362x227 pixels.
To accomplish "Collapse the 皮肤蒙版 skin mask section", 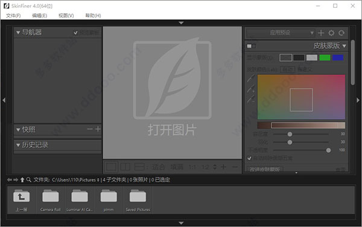I will (x=345, y=46).
